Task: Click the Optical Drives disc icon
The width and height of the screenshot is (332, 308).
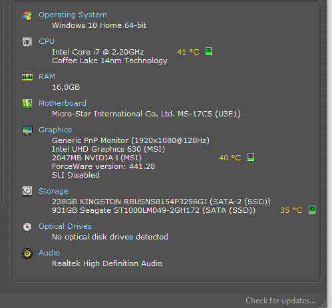Action: point(27,227)
